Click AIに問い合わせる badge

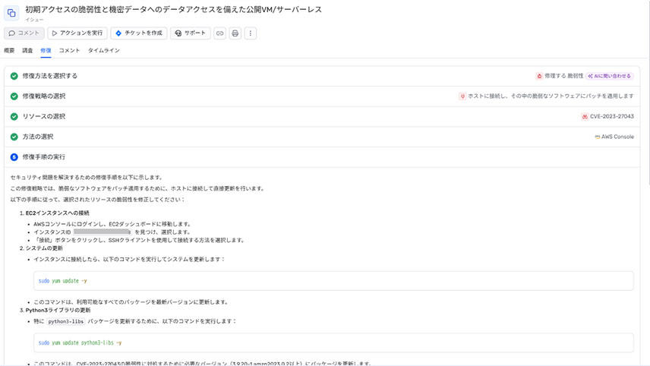click(609, 76)
